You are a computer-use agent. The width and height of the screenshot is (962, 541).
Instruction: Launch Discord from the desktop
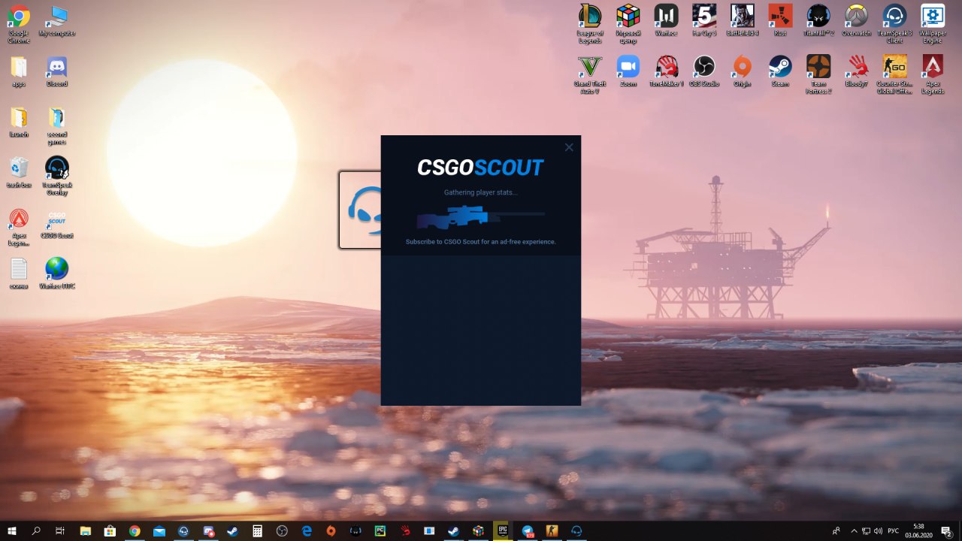[57, 72]
